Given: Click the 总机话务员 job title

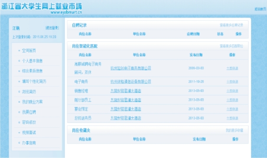Looking at the screenshot, I should click(83, 118).
